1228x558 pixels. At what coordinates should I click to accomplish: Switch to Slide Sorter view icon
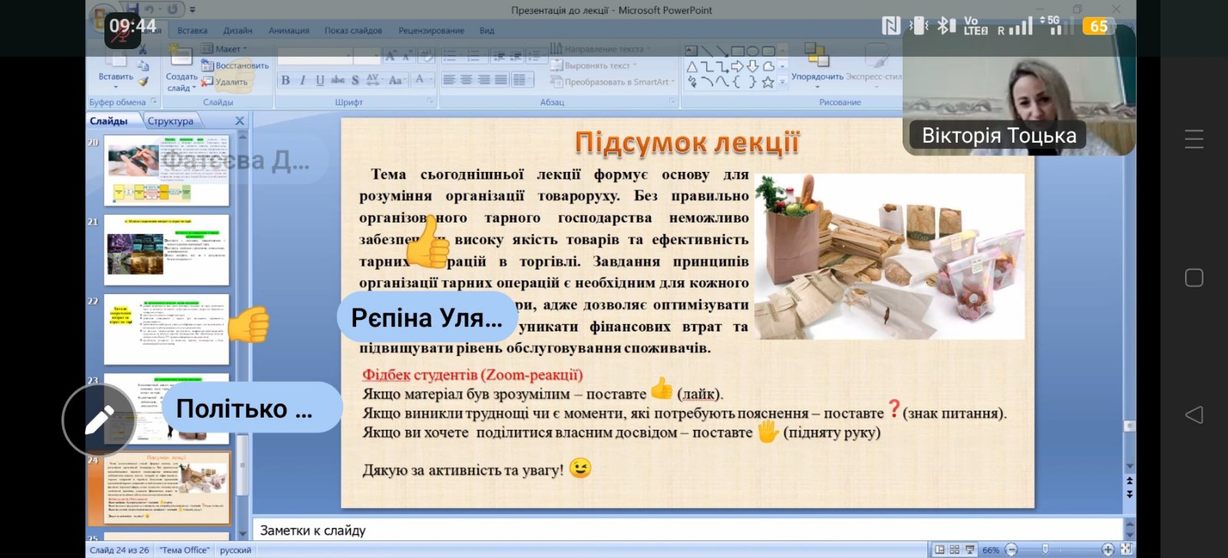tap(955, 550)
